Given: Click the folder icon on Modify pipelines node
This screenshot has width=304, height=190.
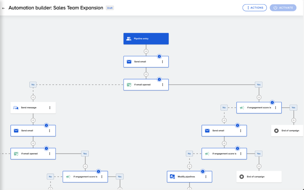Looking at the screenshot, I should pyautogui.click(x=172, y=177).
